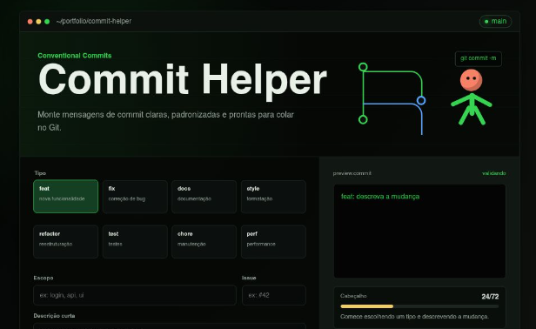The width and height of the screenshot is (536, 329).
Task: Click the red window dot
Action: pos(30,22)
